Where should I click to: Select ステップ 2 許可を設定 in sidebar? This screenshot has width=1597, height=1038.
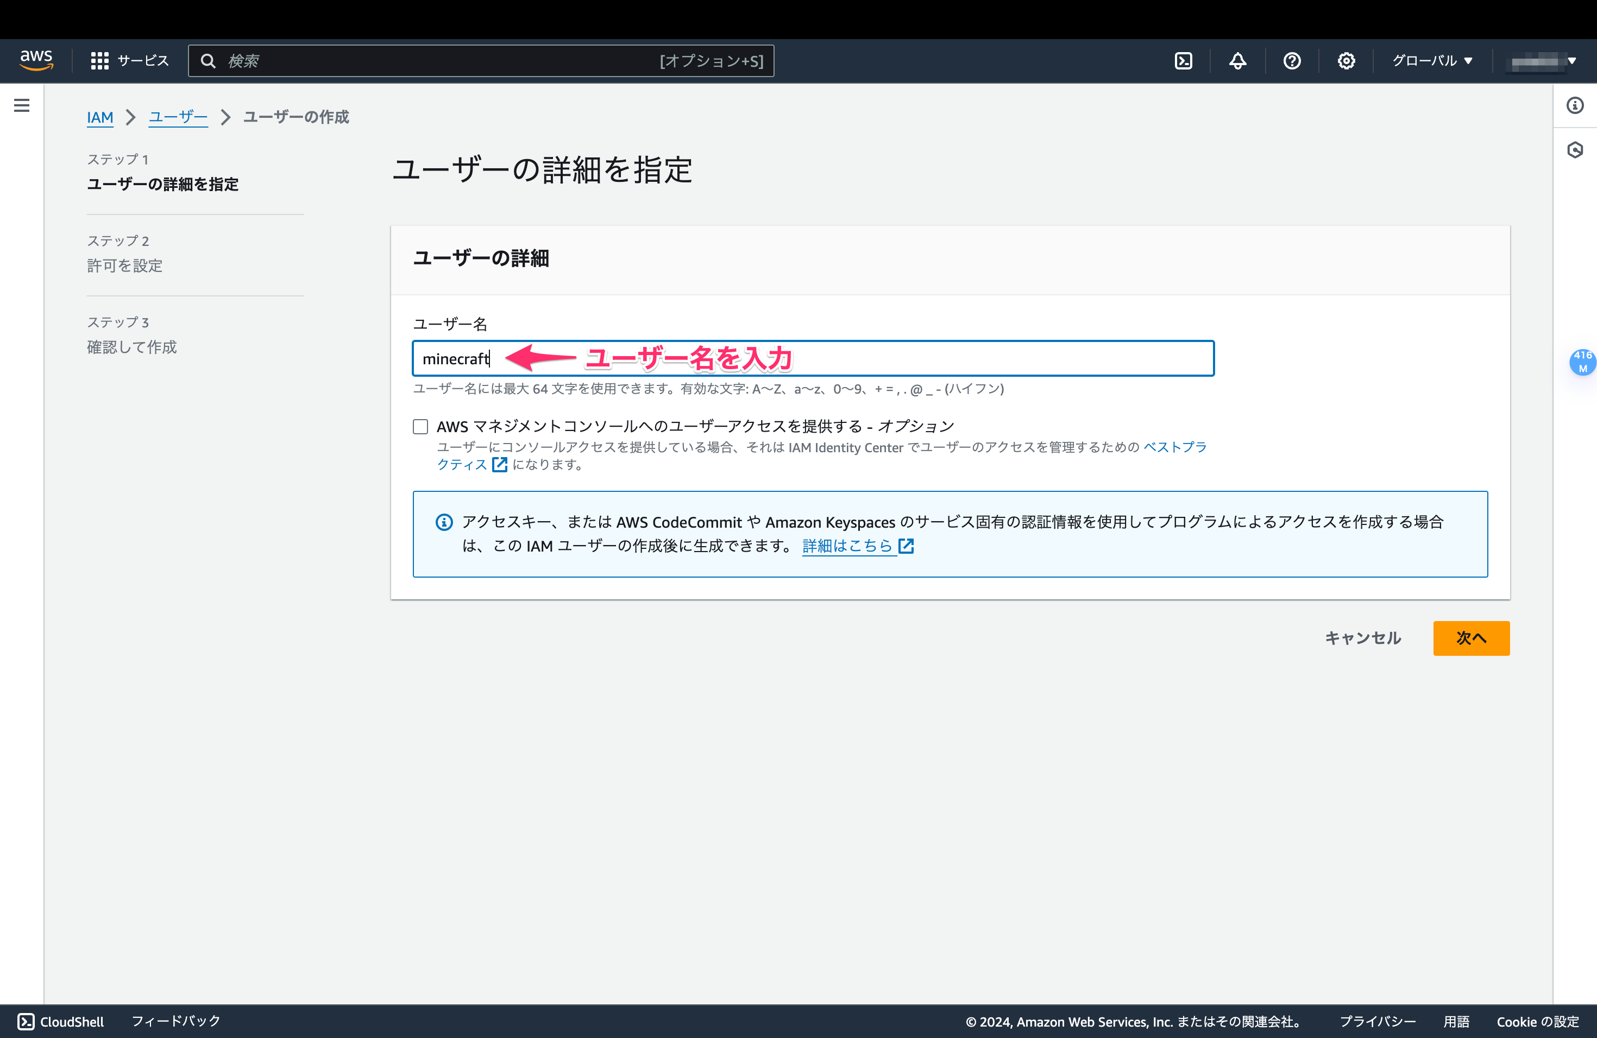coord(125,265)
